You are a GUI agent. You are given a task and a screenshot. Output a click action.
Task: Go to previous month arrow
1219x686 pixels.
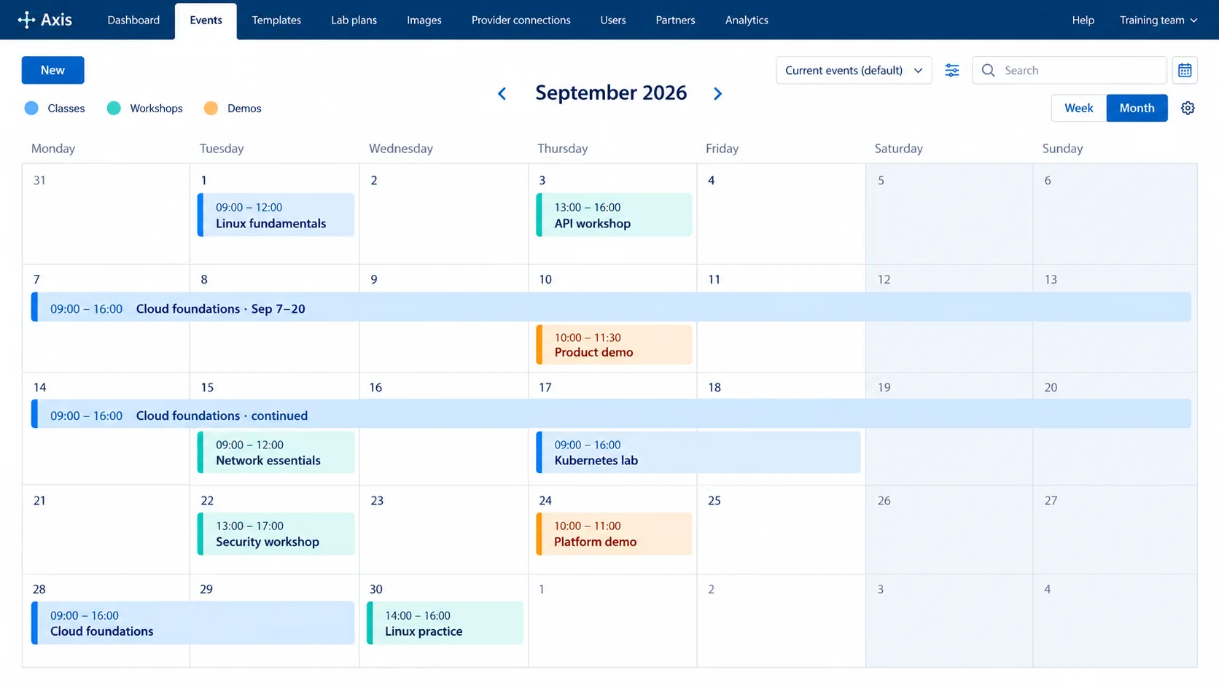(x=502, y=93)
